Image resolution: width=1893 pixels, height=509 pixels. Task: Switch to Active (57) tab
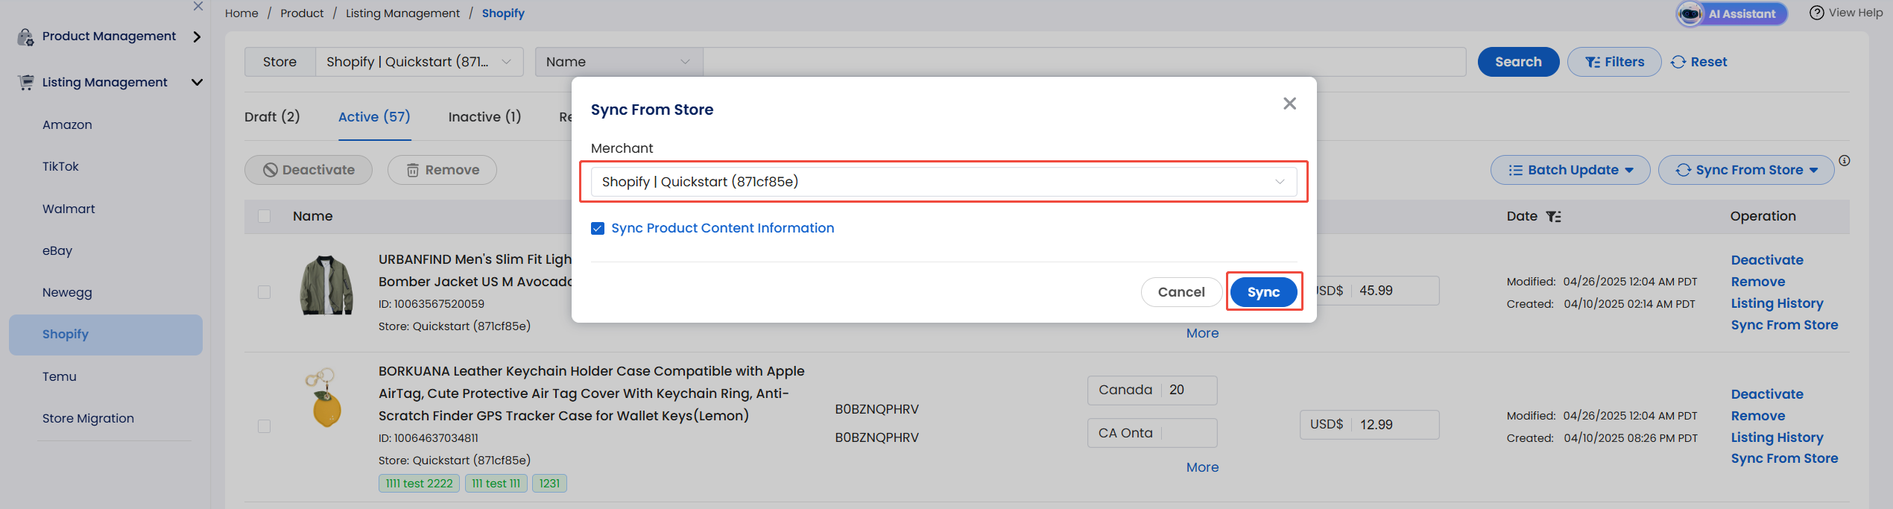374,117
